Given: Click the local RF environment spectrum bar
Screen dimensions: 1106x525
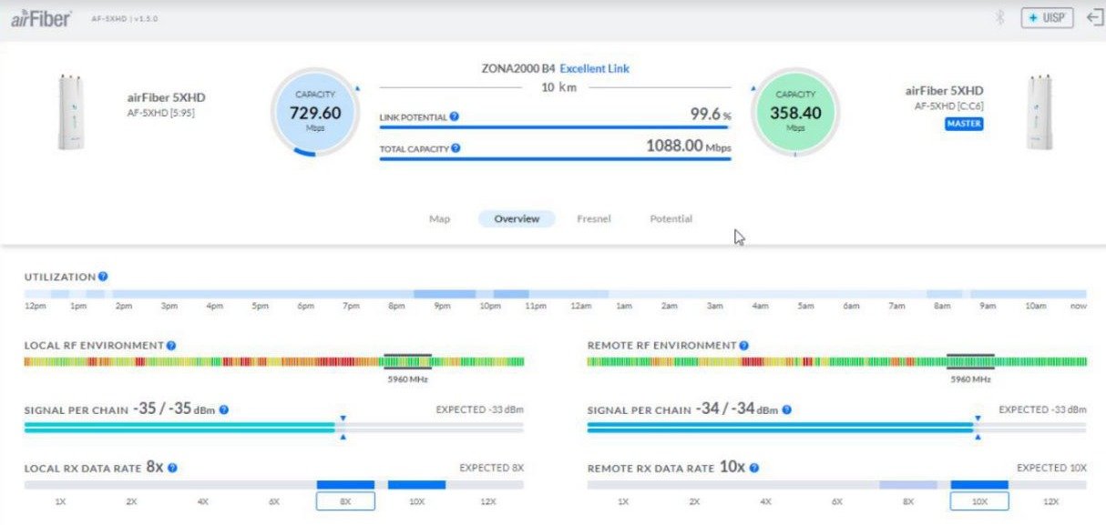Looking at the screenshot, I should [x=273, y=362].
